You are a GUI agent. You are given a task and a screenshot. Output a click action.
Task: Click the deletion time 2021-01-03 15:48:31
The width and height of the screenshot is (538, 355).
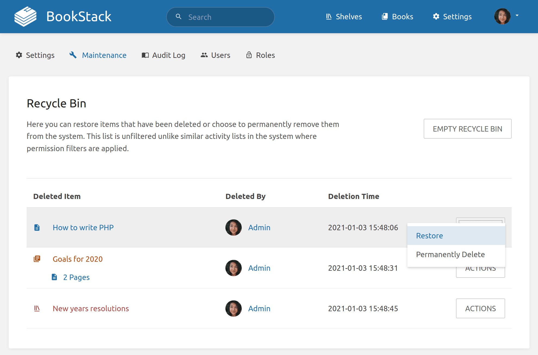(x=363, y=268)
